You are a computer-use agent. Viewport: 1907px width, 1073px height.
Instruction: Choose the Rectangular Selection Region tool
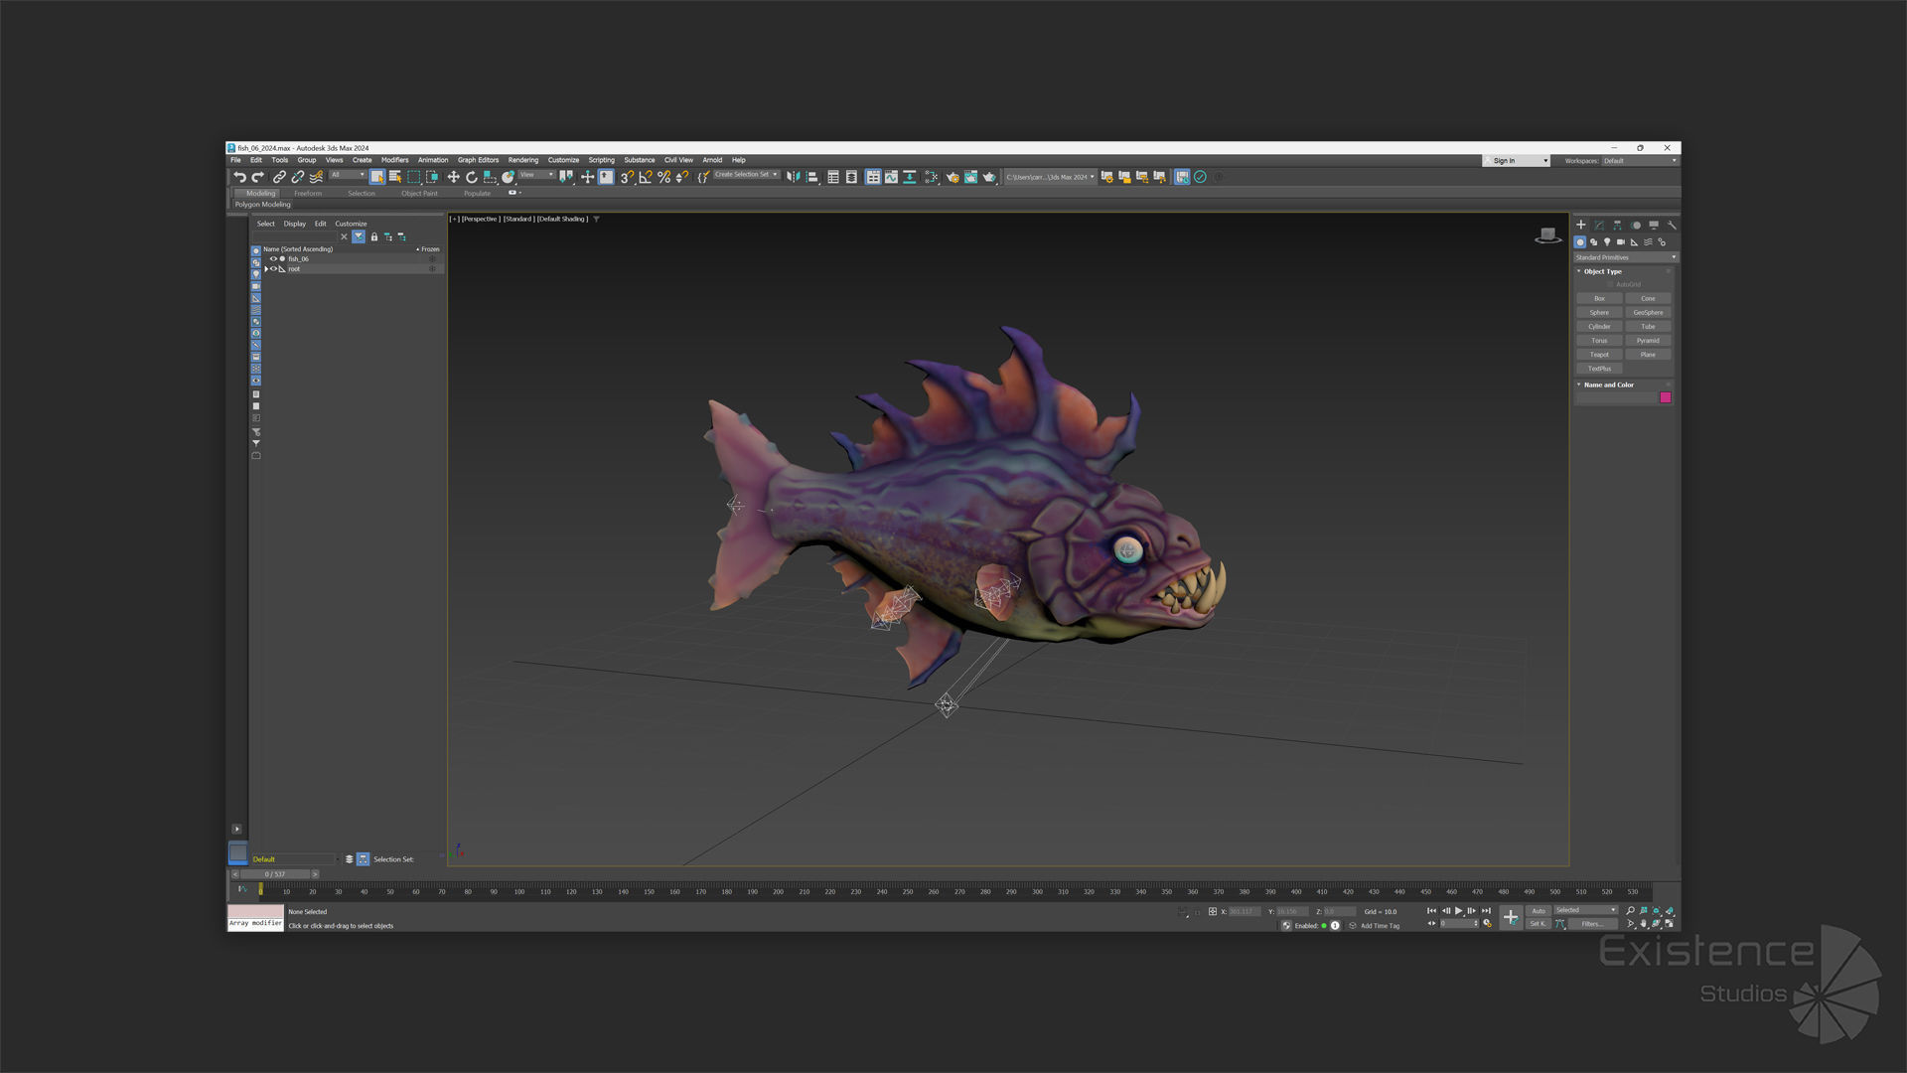pos(413,177)
